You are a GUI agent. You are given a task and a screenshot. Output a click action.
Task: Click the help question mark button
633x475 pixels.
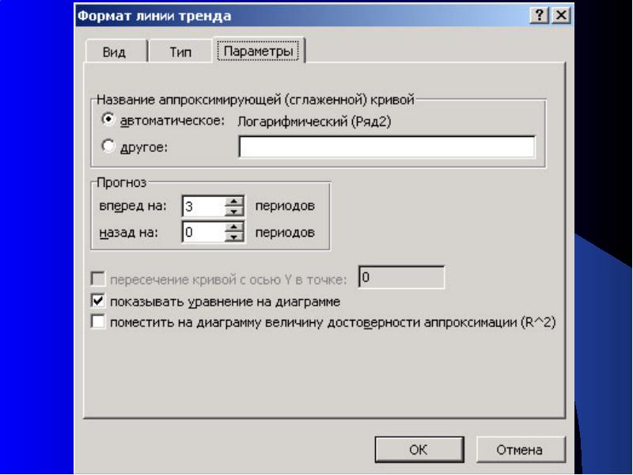pos(540,15)
